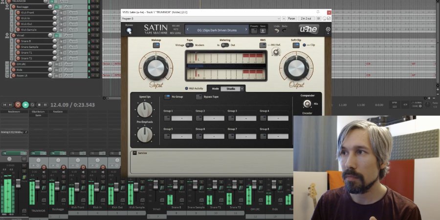Toggle the Makeup switch in Satin
This screenshot has width=440, height=220.
coord(156,45)
